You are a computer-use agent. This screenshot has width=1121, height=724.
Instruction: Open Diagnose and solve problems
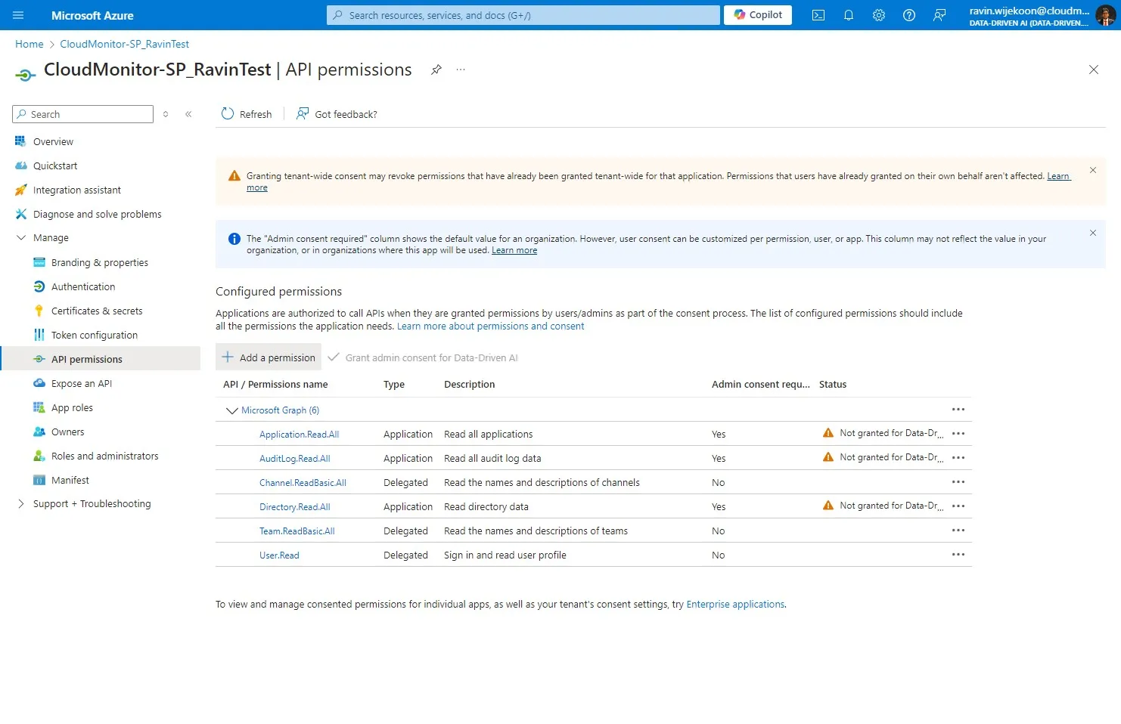tap(98, 214)
